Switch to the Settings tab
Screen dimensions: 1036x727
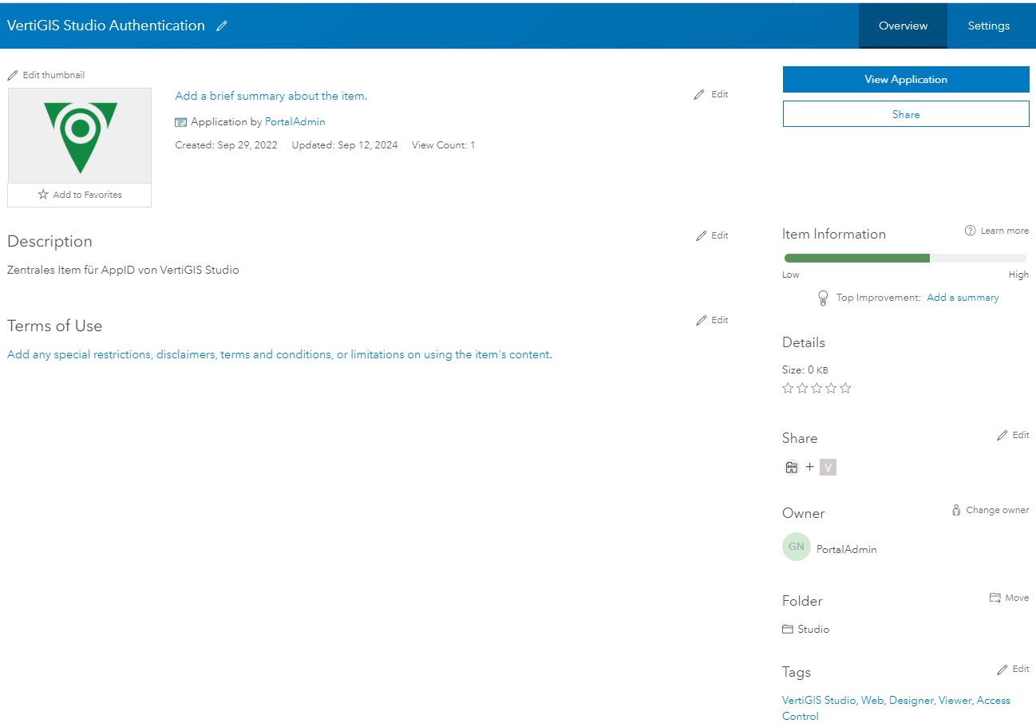[988, 26]
